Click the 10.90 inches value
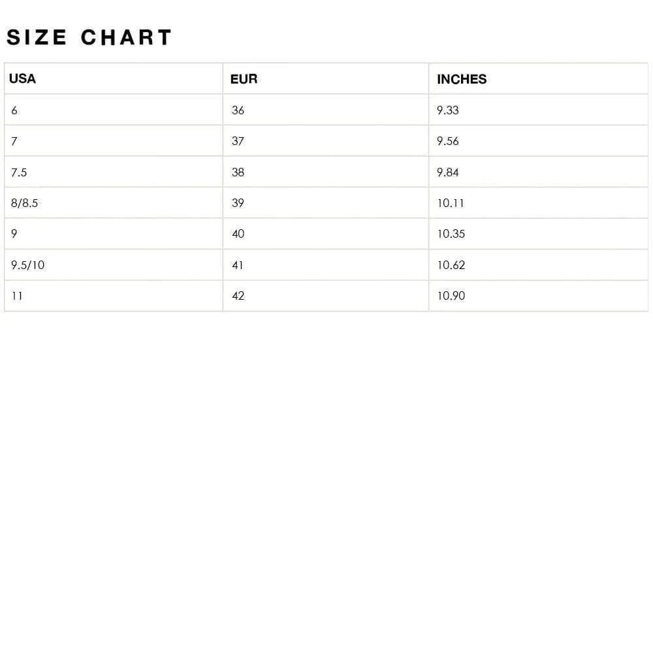653x653 pixels. click(x=451, y=296)
